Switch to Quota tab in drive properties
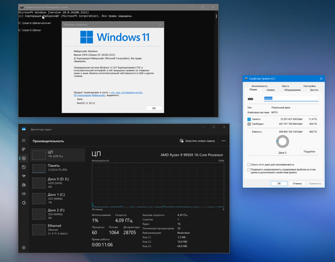Screen dimensions: 335x262 pyautogui.click(x=285, y=86)
